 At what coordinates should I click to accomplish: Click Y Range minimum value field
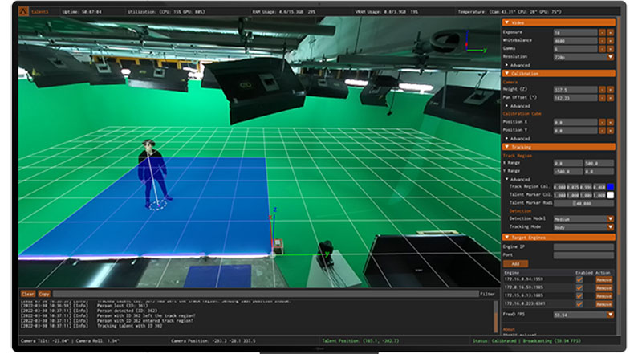tap(568, 171)
